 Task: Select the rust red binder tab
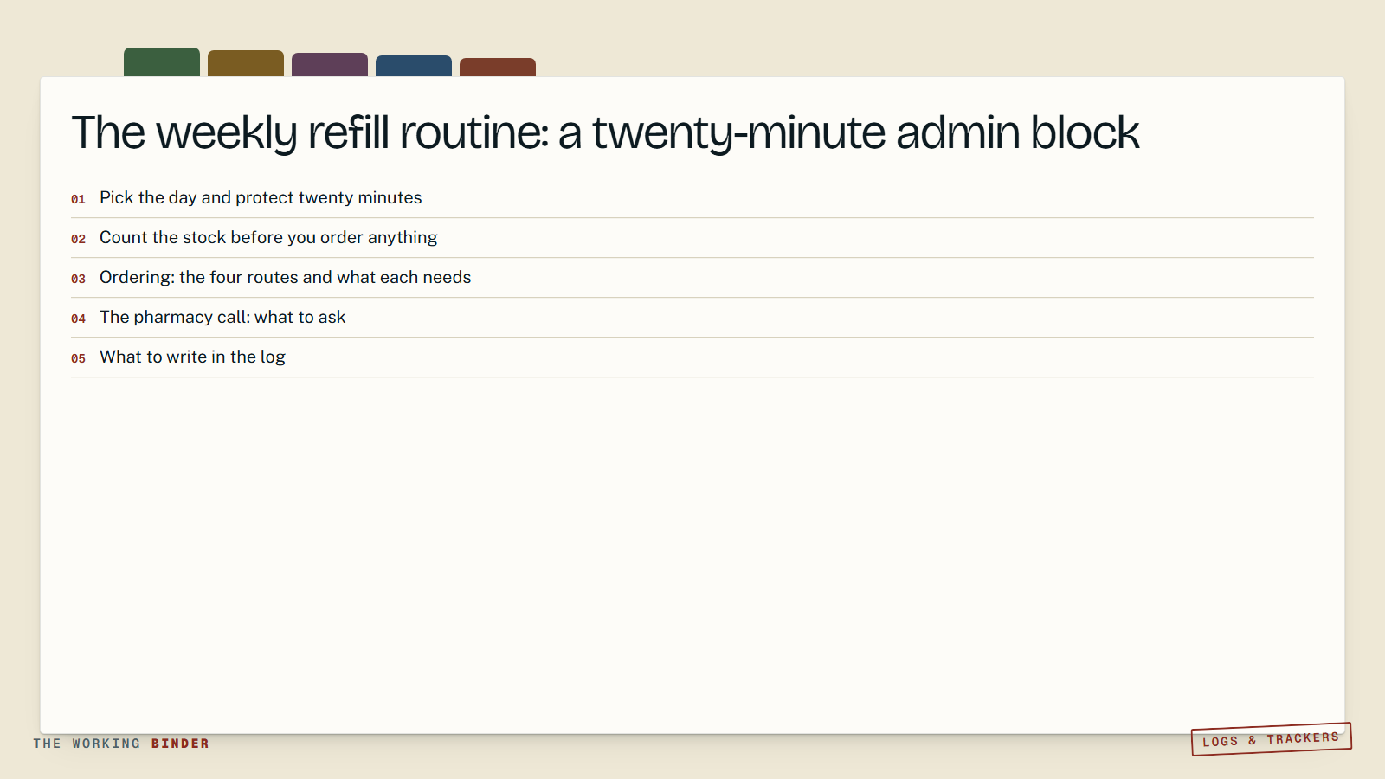(x=498, y=68)
